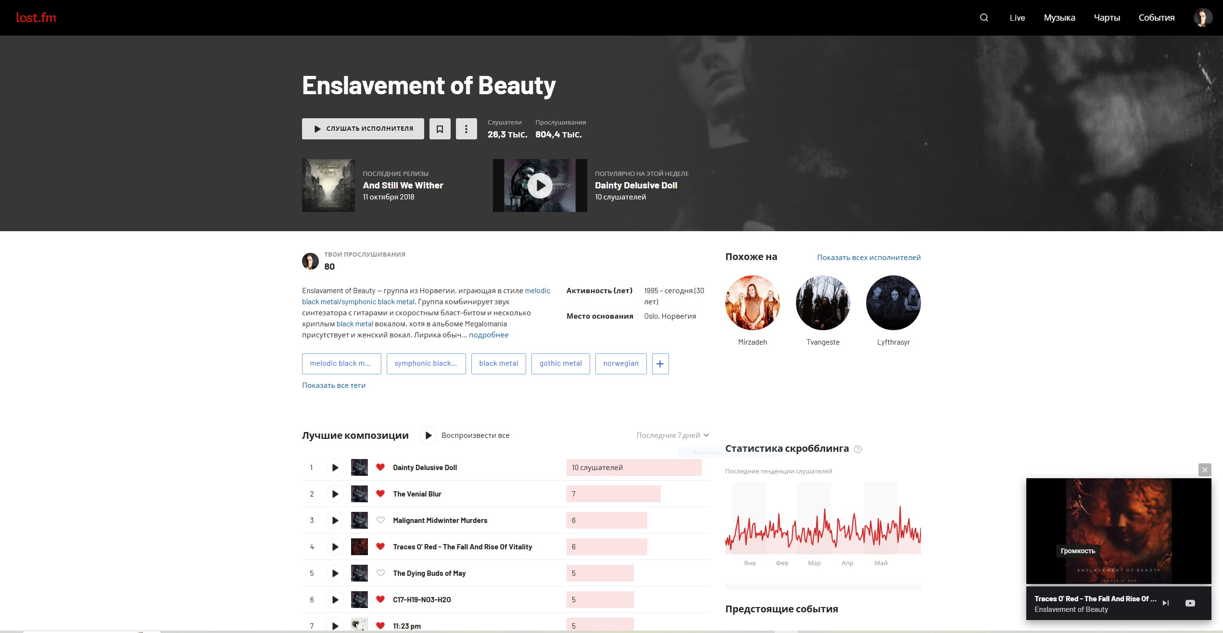Click the mini player video cover
Screen dimensions: 1223x633
(x=1119, y=531)
